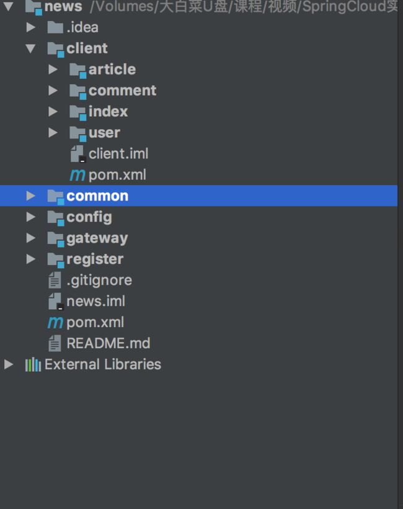Expand the comment module arrow

coord(53,91)
